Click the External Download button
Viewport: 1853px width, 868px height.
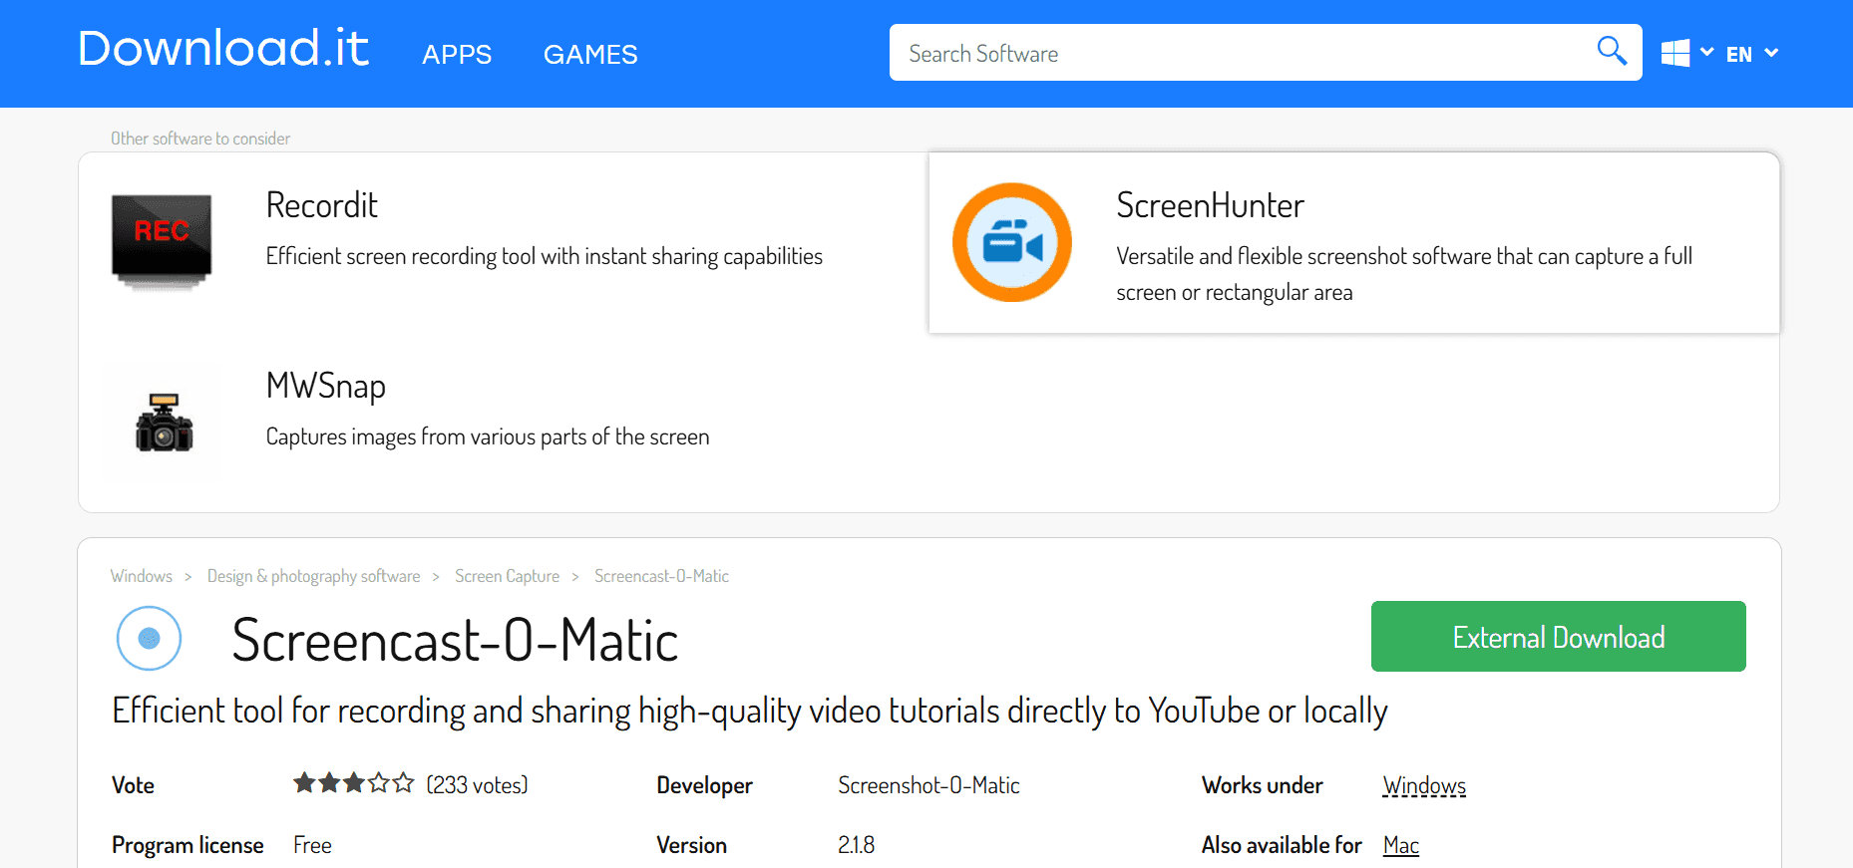(1558, 636)
